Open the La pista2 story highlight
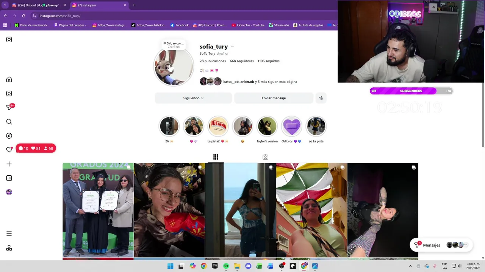 218,127
